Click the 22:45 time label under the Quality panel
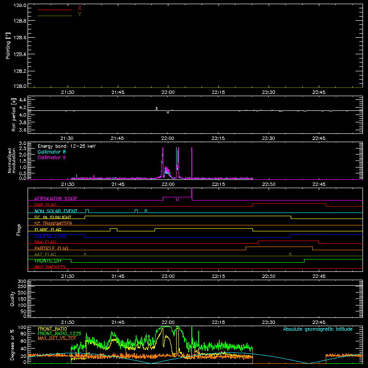Screen dimensions: 368x368 tap(319, 322)
